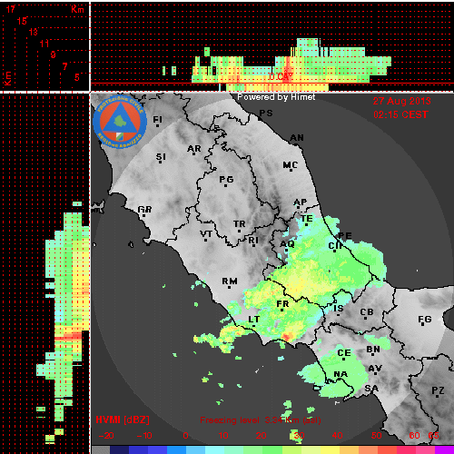The width and height of the screenshot is (454, 454).
Task: Click the PZ city label
Action: [438, 390]
